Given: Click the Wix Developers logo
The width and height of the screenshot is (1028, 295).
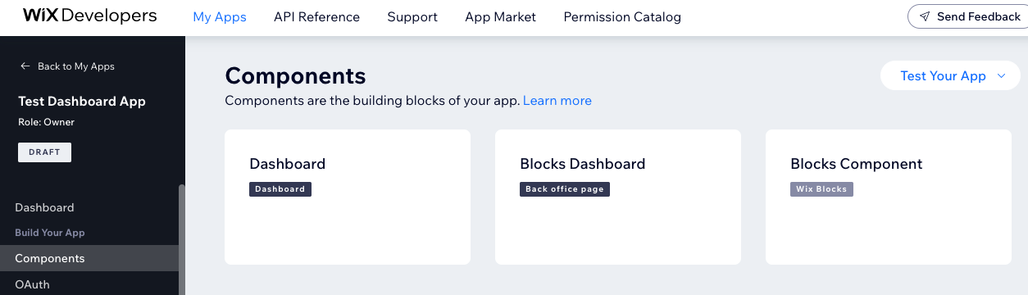Looking at the screenshot, I should click(89, 16).
